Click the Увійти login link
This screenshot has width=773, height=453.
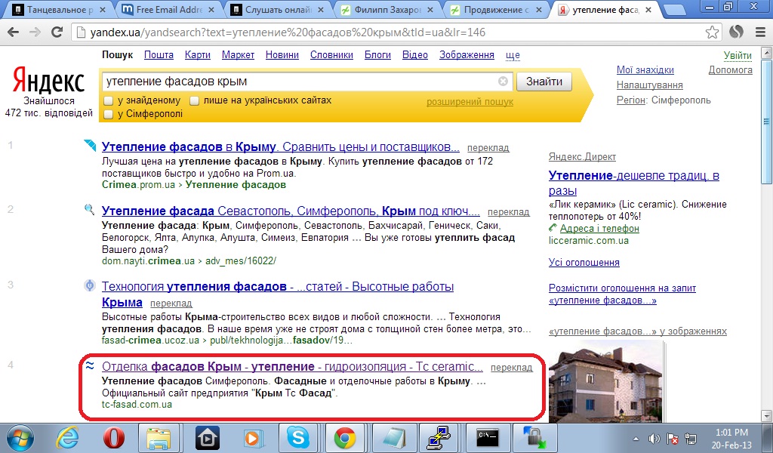(738, 55)
